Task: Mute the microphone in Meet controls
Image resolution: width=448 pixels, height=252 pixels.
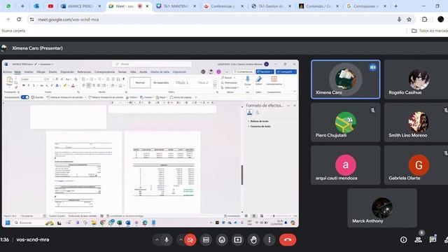Action: point(167,240)
